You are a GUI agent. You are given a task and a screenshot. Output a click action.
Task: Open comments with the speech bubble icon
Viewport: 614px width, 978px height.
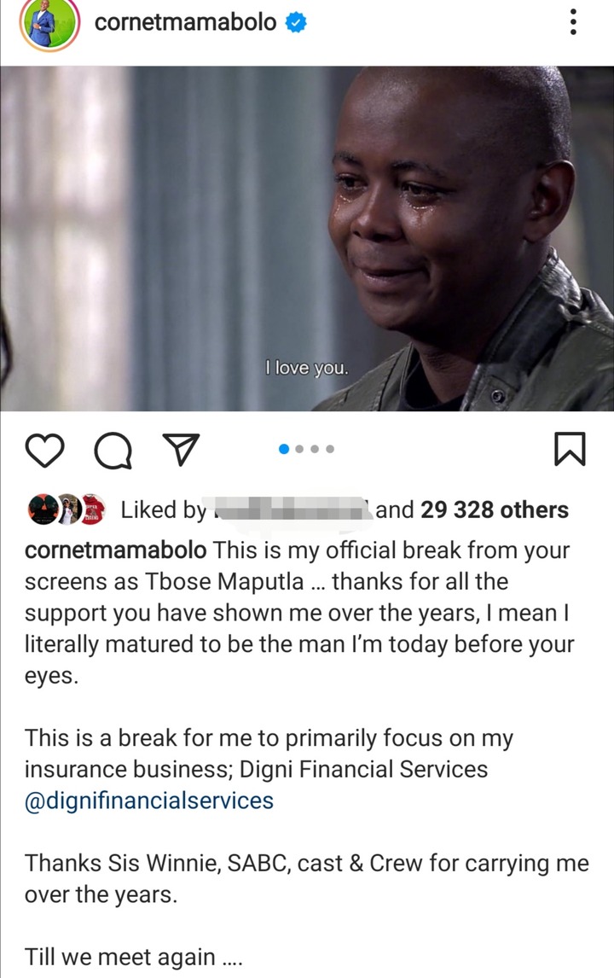[x=113, y=450]
